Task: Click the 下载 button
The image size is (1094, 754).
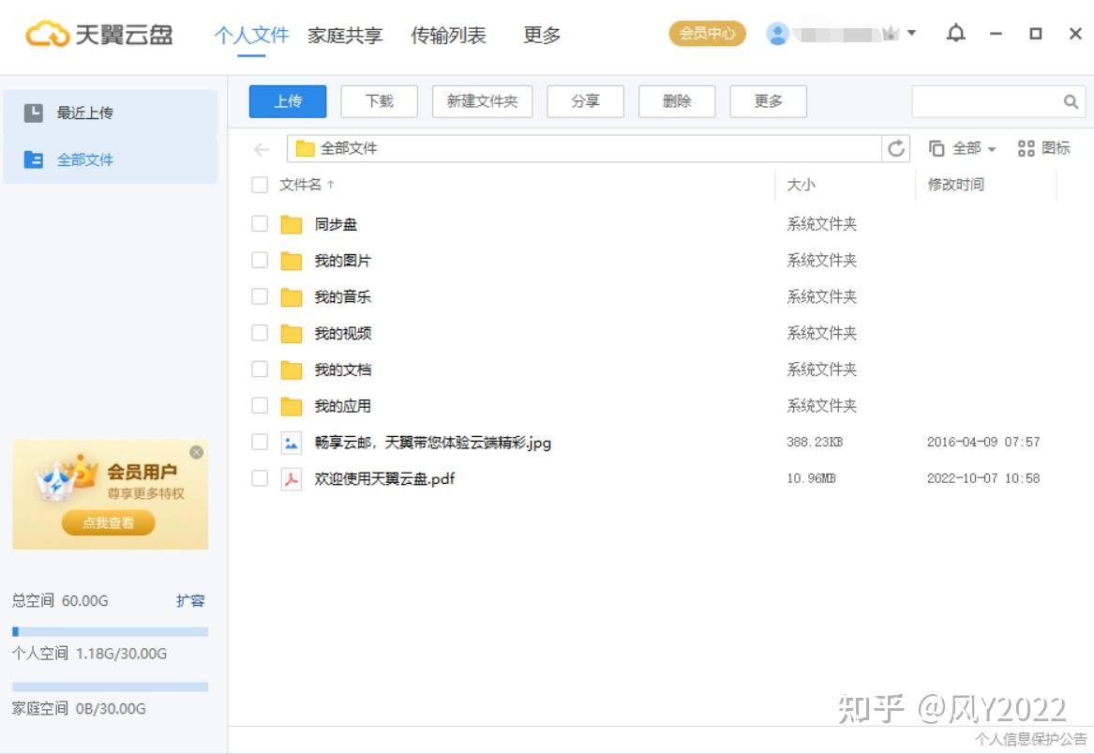Action: point(379,101)
